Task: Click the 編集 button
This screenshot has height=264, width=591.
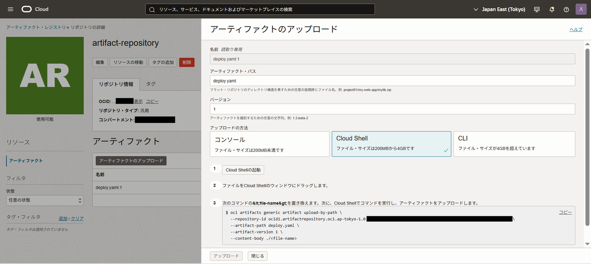Action: click(x=99, y=62)
